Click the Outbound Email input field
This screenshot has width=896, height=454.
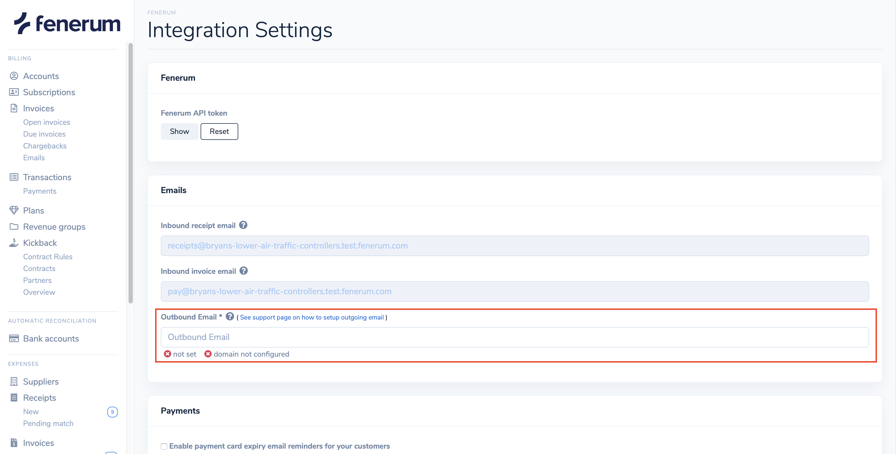[514, 337]
